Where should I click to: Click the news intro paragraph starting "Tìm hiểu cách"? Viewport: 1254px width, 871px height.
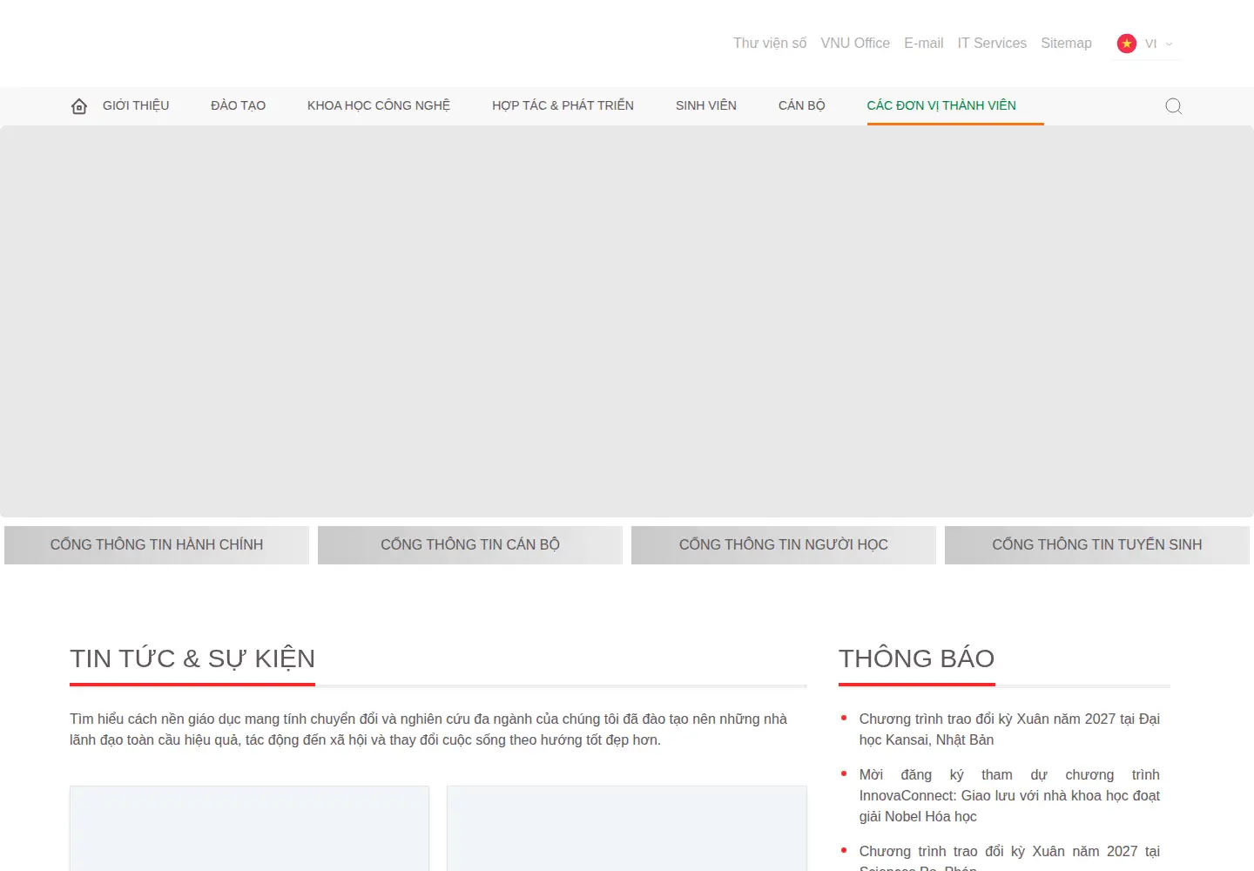coord(428,730)
